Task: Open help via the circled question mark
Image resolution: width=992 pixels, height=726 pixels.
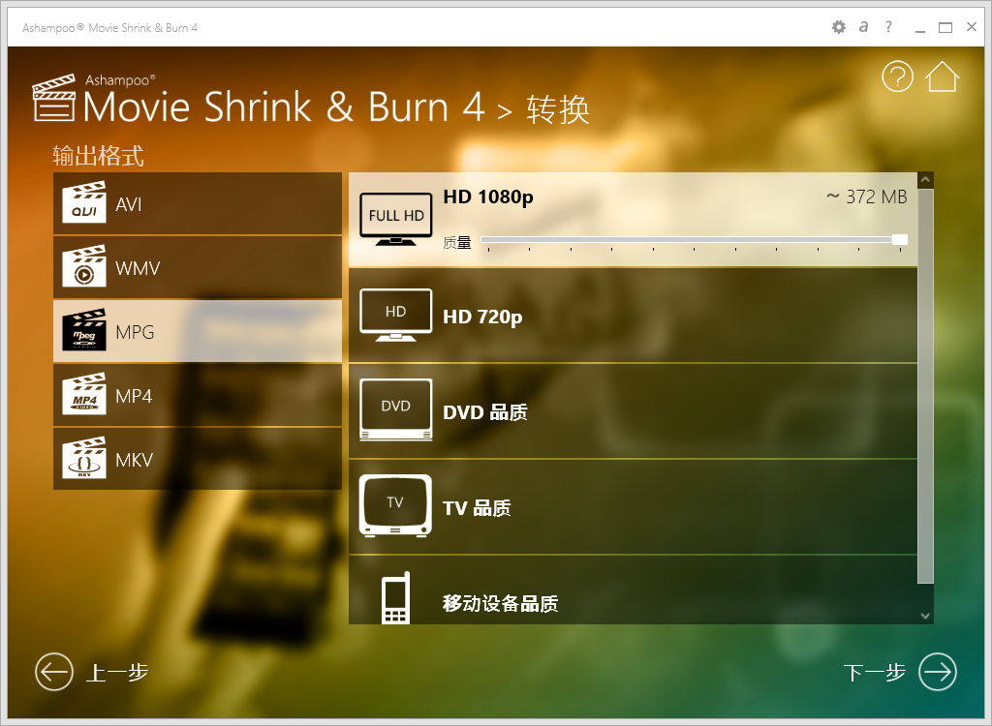Action: [x=897, y=76]
